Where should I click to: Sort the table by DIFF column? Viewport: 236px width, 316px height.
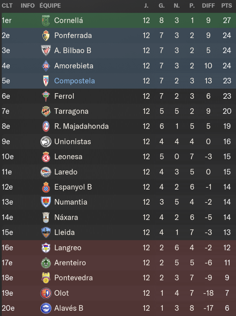point(208,5)
